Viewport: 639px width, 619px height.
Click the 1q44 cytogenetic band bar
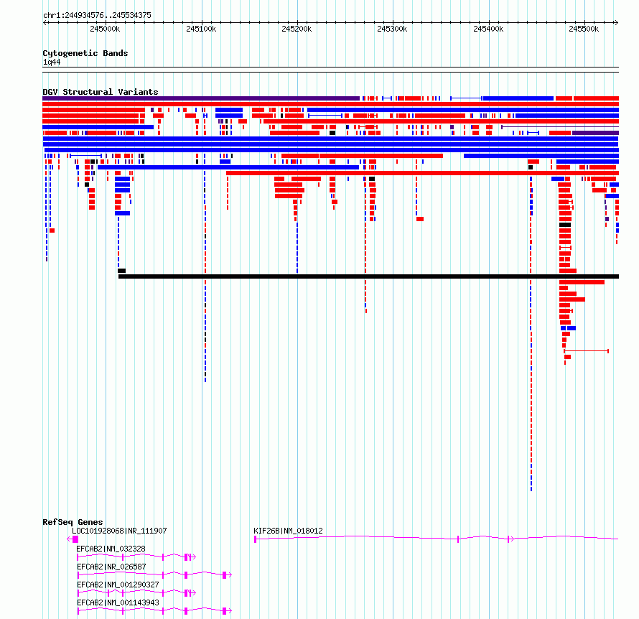coord(330,70)
